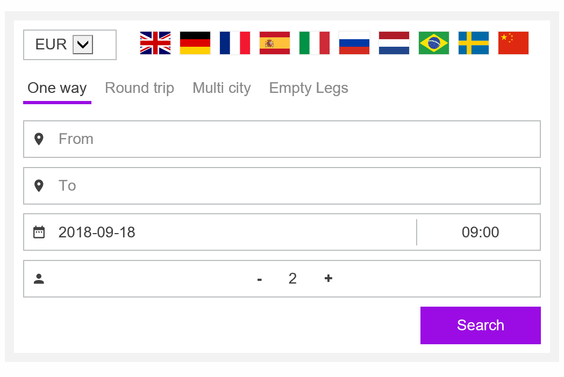Open the Multi city tab

[x=222, y=88]
